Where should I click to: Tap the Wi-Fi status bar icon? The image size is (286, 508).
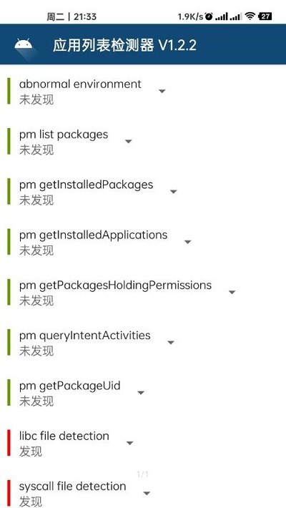[250, 16]
